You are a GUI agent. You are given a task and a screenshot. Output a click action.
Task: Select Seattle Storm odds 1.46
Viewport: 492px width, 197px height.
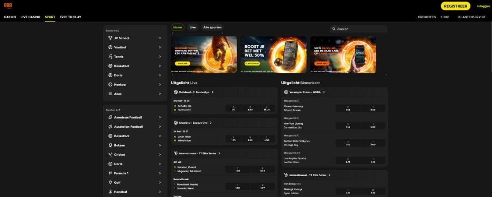coord(373,160)
